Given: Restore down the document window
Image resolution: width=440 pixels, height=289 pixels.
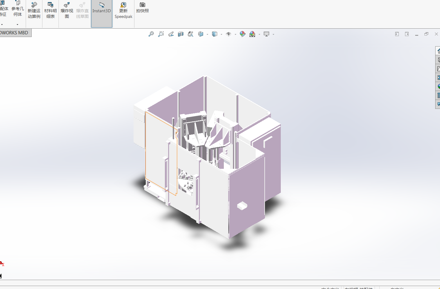Looking at the screenshot, I should 427,34.
